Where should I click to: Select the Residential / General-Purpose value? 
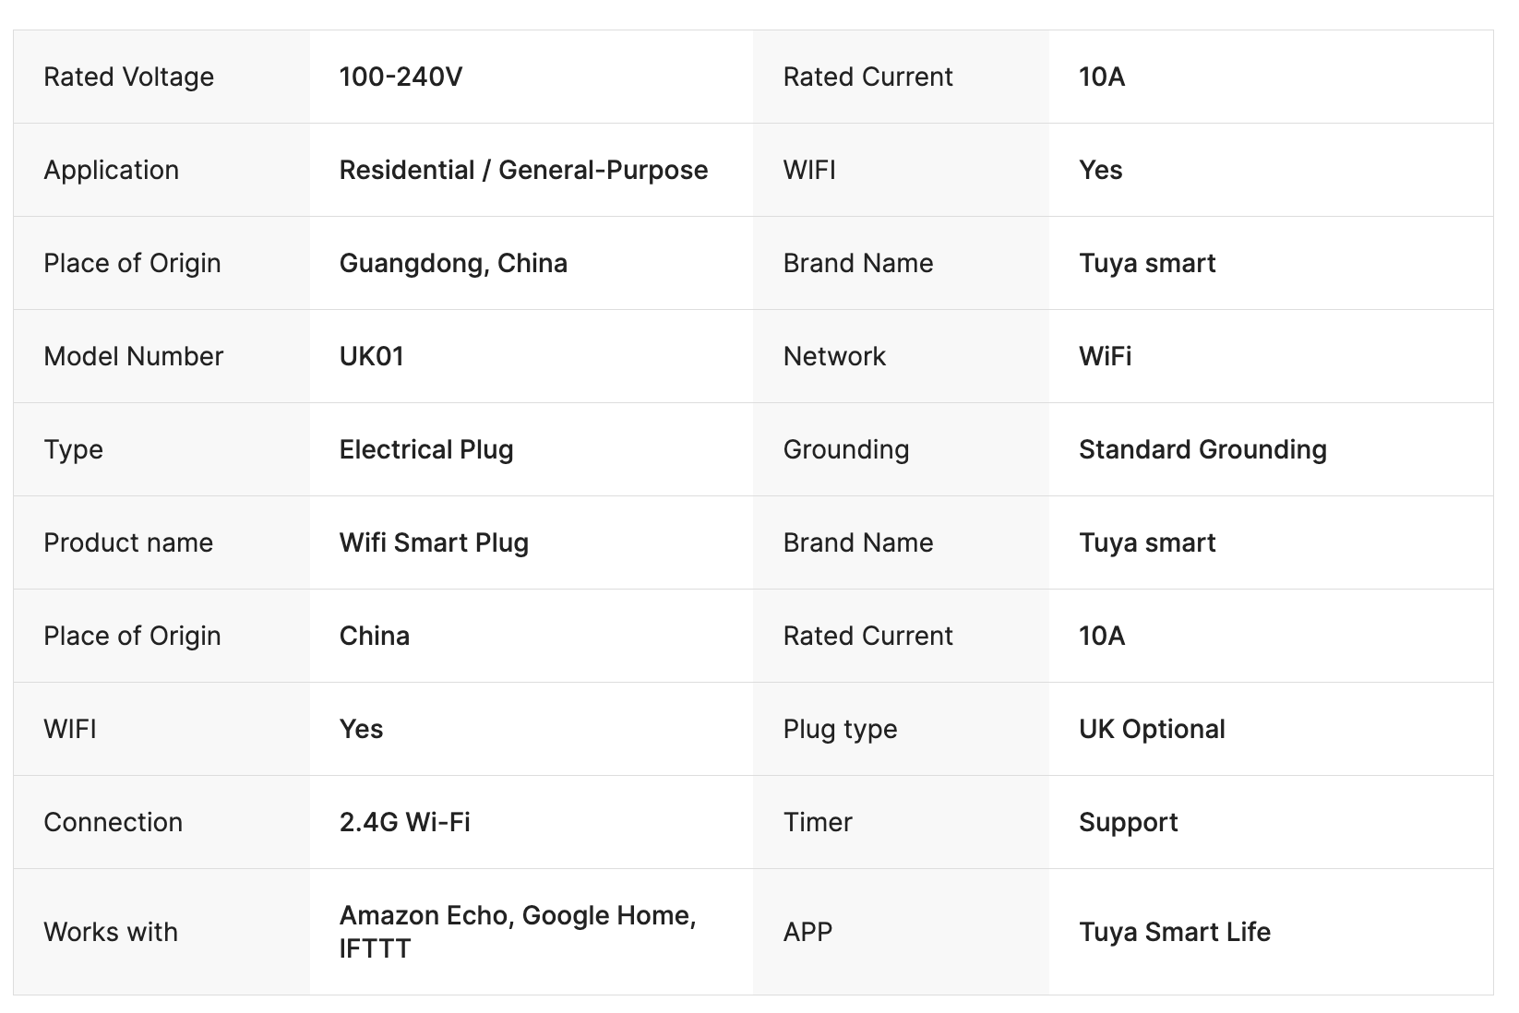(523, 170)
